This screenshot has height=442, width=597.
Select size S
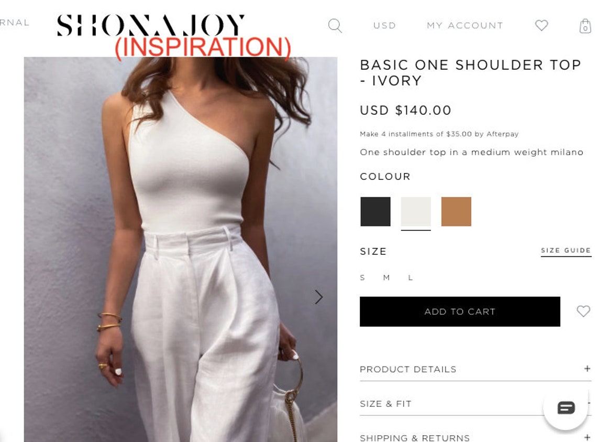362,278
